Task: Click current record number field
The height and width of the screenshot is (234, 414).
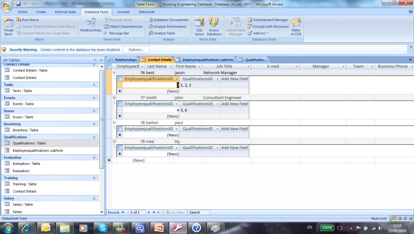Action: 138,212
